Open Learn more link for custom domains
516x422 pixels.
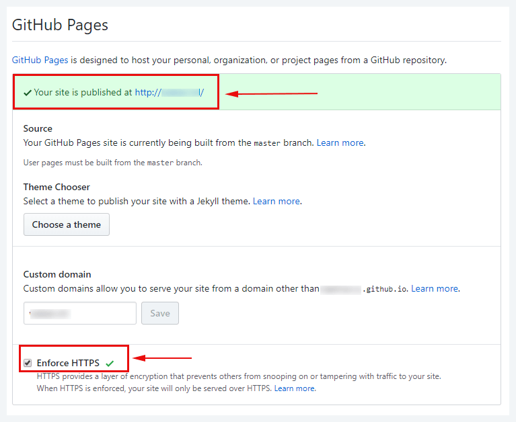coord(435,288)
